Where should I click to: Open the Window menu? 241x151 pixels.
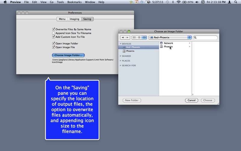pos(90,2)
